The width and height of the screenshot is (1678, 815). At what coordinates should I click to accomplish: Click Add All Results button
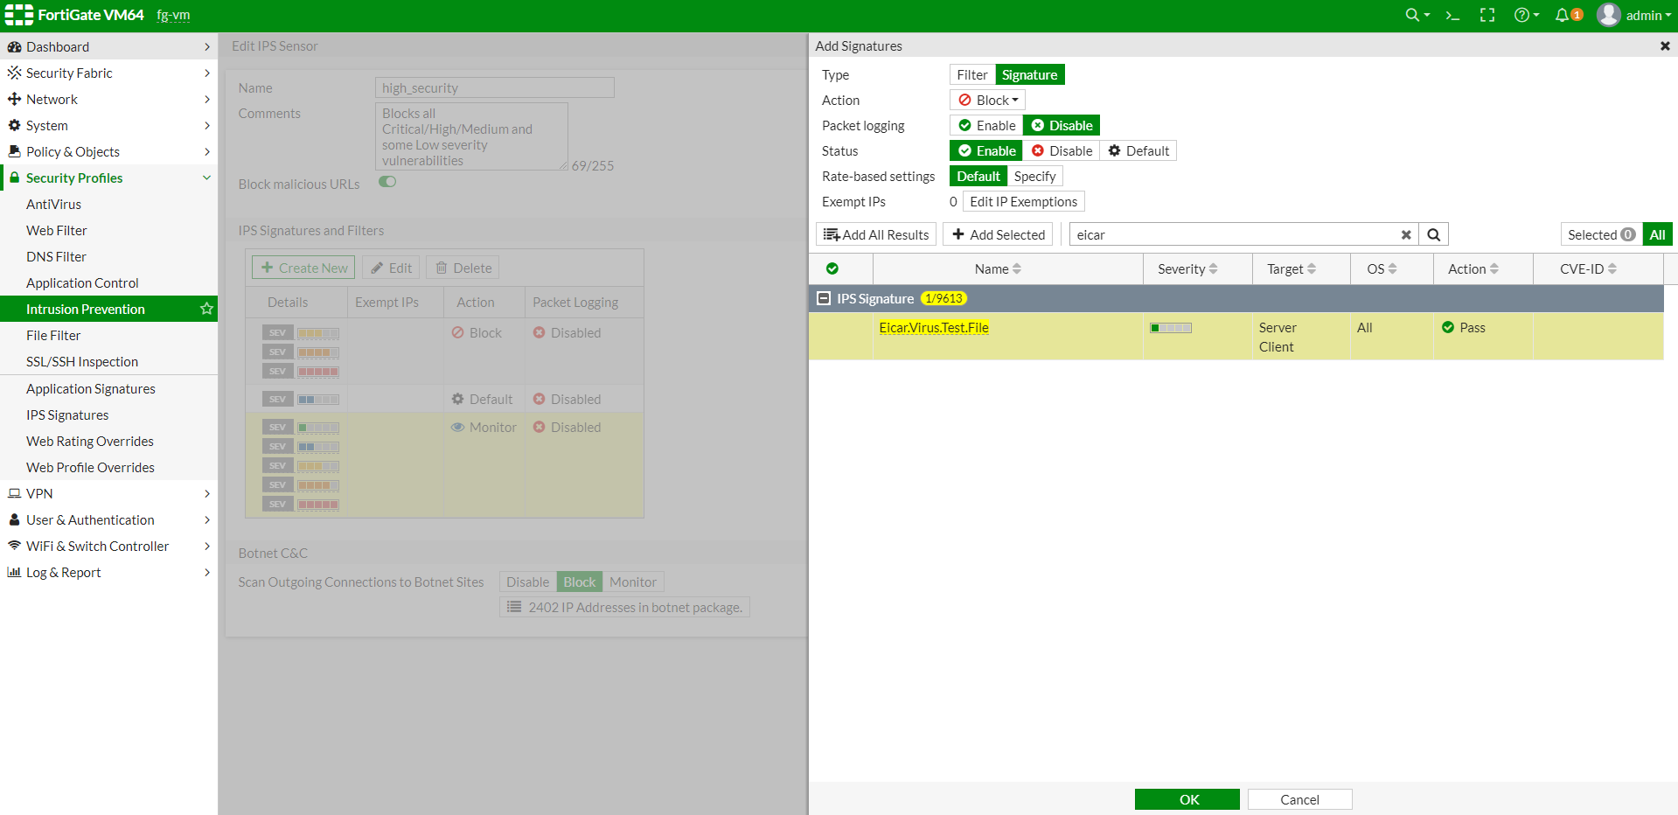(876, 234)
